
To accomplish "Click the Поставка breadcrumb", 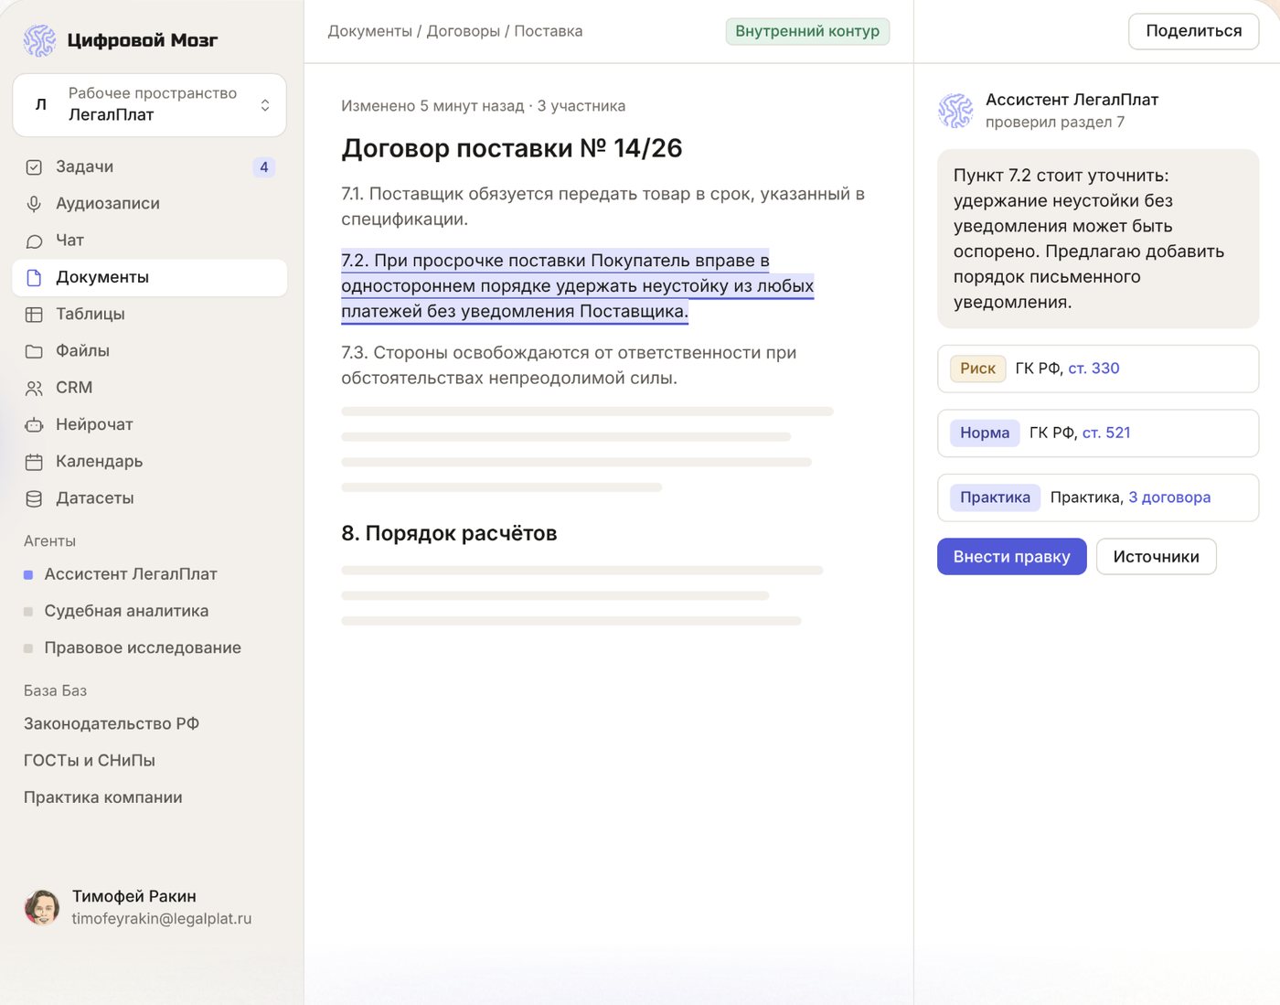I will 549,31.
